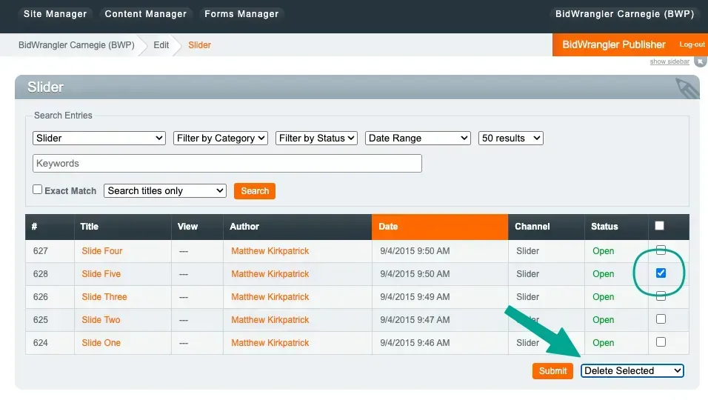Click author Matthew Kirkpatrick in Slide Three row

tap(270, 297)
